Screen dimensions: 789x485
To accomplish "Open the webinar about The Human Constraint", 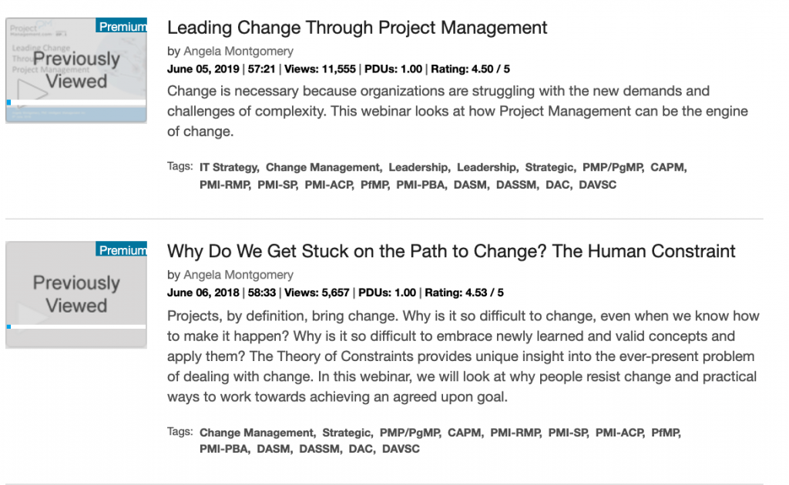I will [451, 252].
